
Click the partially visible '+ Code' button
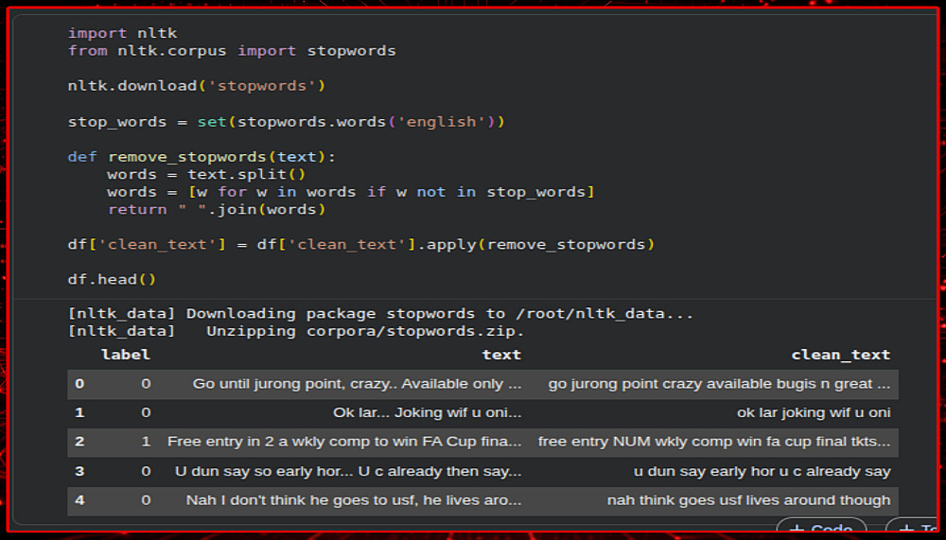click(x=821, y=525)
